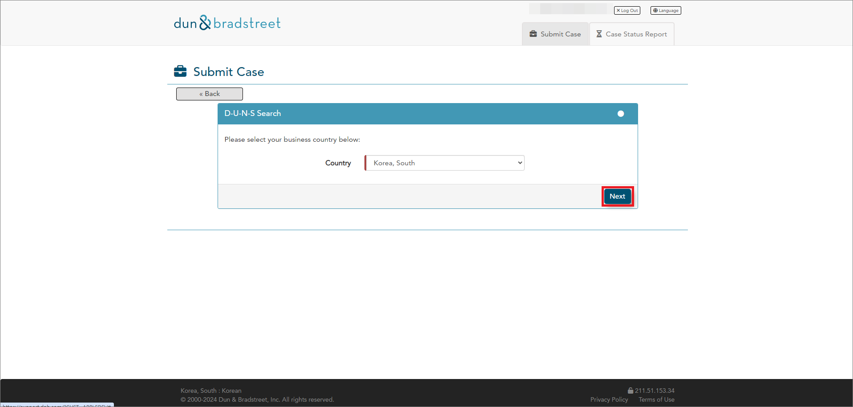Log out using the Log Out button

627,10
